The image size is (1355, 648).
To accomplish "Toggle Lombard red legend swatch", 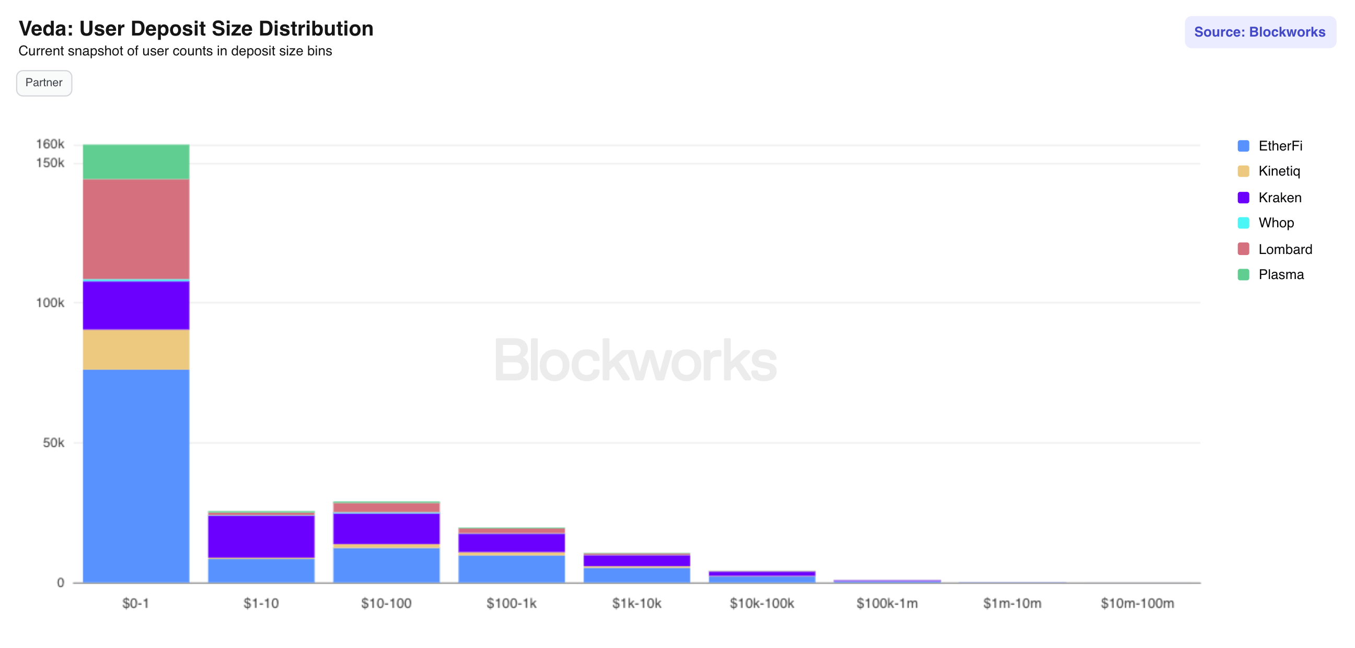I will (x=1244, y=249).
